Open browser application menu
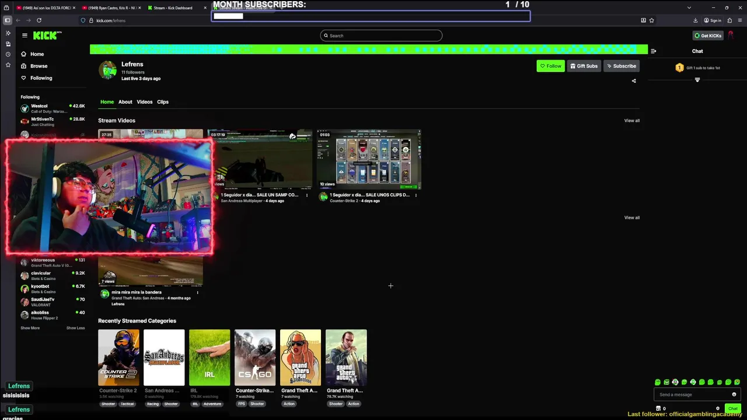747x420 pixels. pos(739,20)
